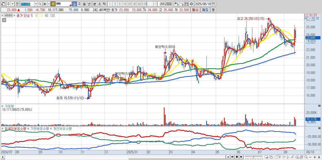
Task: Click the add line indicator icon
Action: [181, 4]
